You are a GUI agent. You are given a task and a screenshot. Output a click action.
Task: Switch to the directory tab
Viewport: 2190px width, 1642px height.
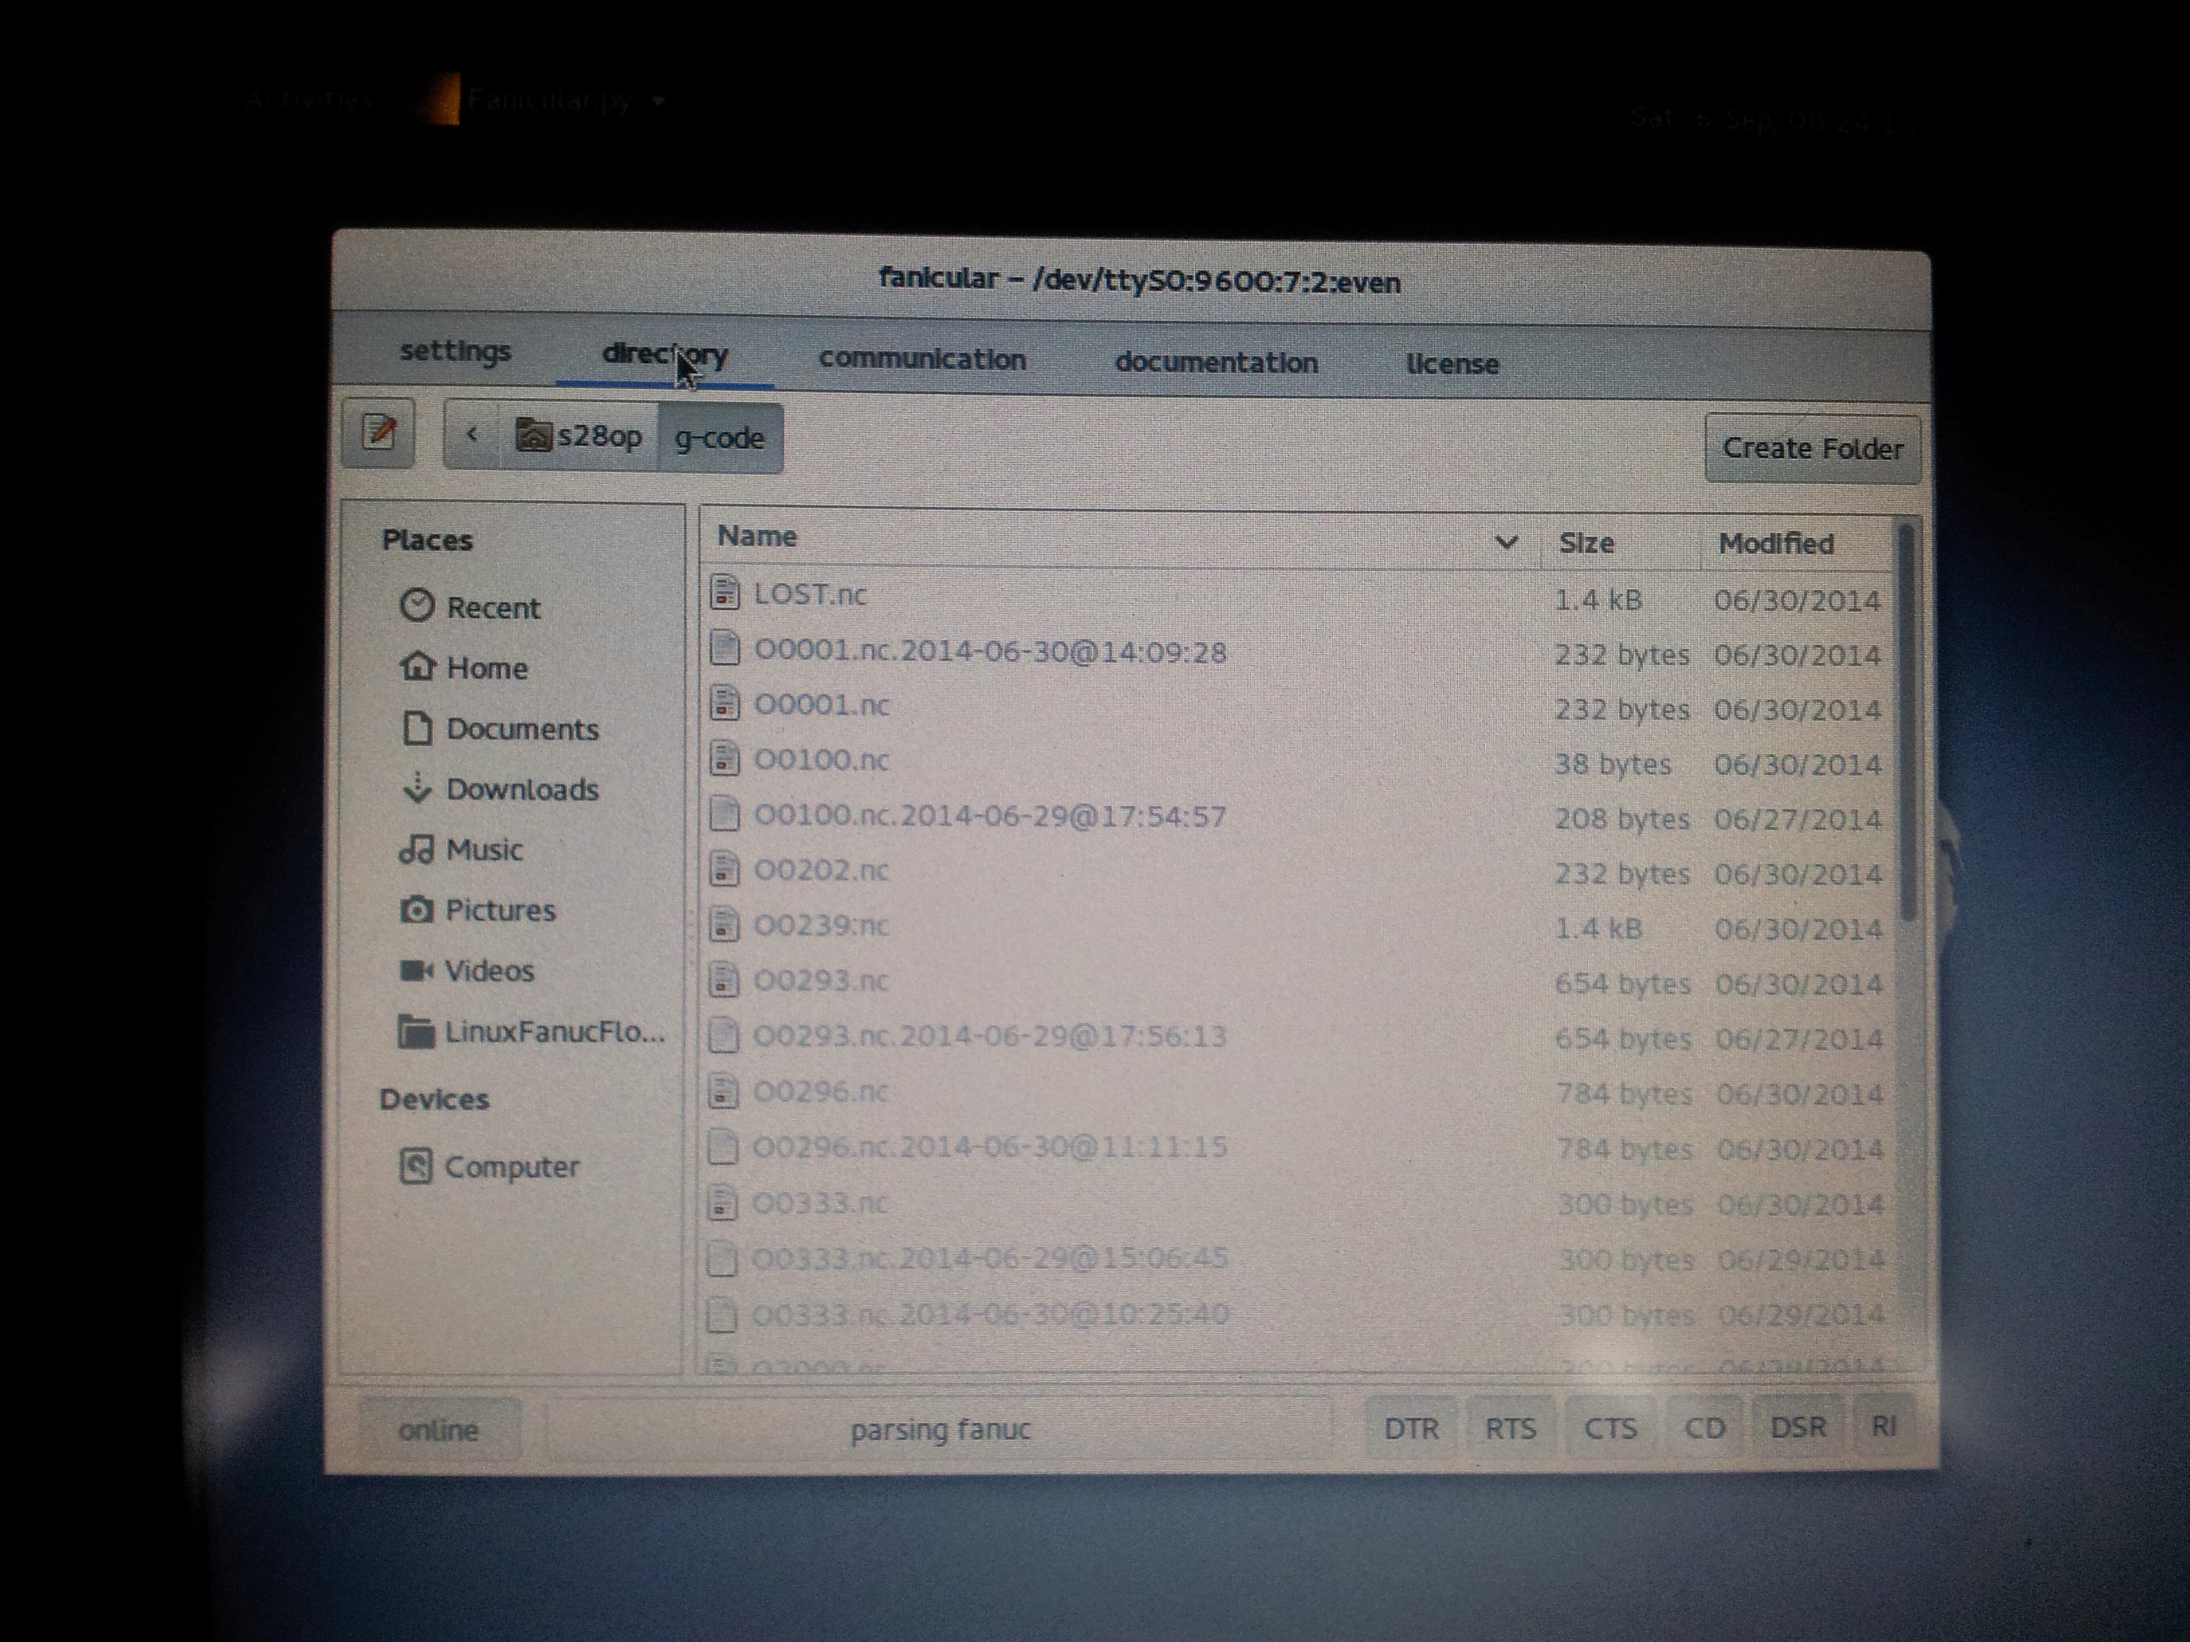click(x=666, y=354)
